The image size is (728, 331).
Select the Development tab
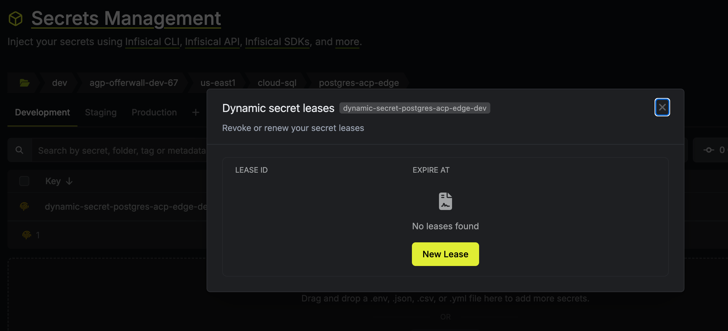click(42, 112)
